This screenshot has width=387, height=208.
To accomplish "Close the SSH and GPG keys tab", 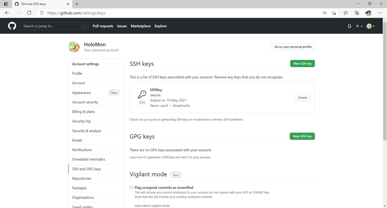I will pyautogui.click(x=68, y=4).
